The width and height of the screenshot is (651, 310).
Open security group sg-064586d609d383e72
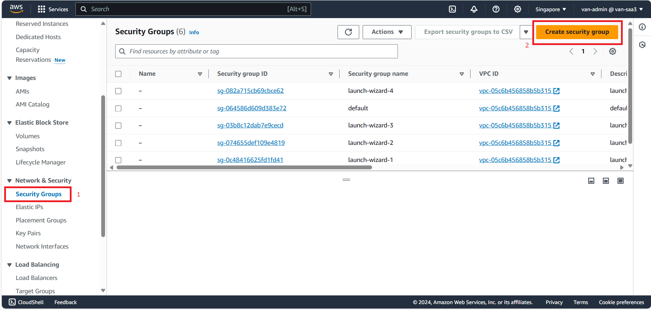tap(252, 108)
